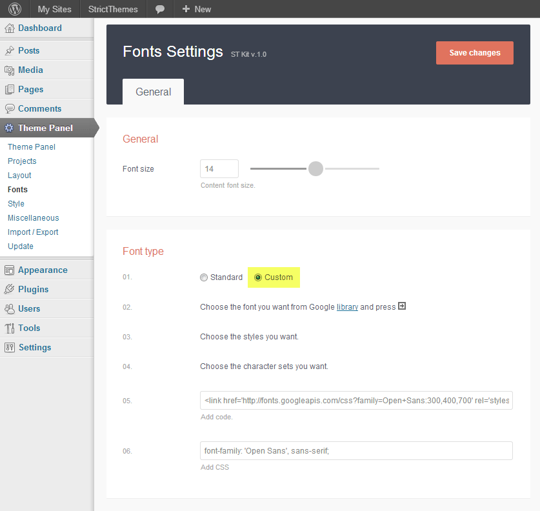The height and width of the screenshot is (511, 540).
Task: Click the Users icon in sidebar
Action: pyautogui.click(x=10, y=309)
